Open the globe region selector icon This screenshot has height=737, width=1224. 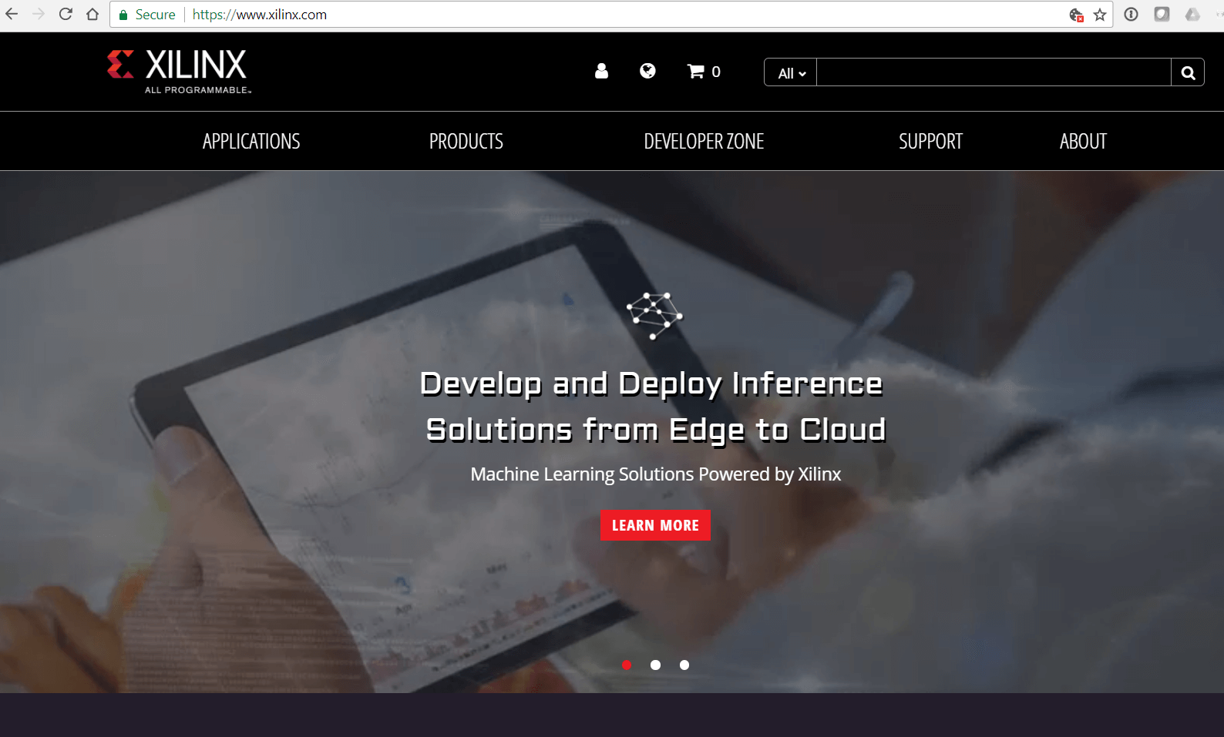(647, 71)
